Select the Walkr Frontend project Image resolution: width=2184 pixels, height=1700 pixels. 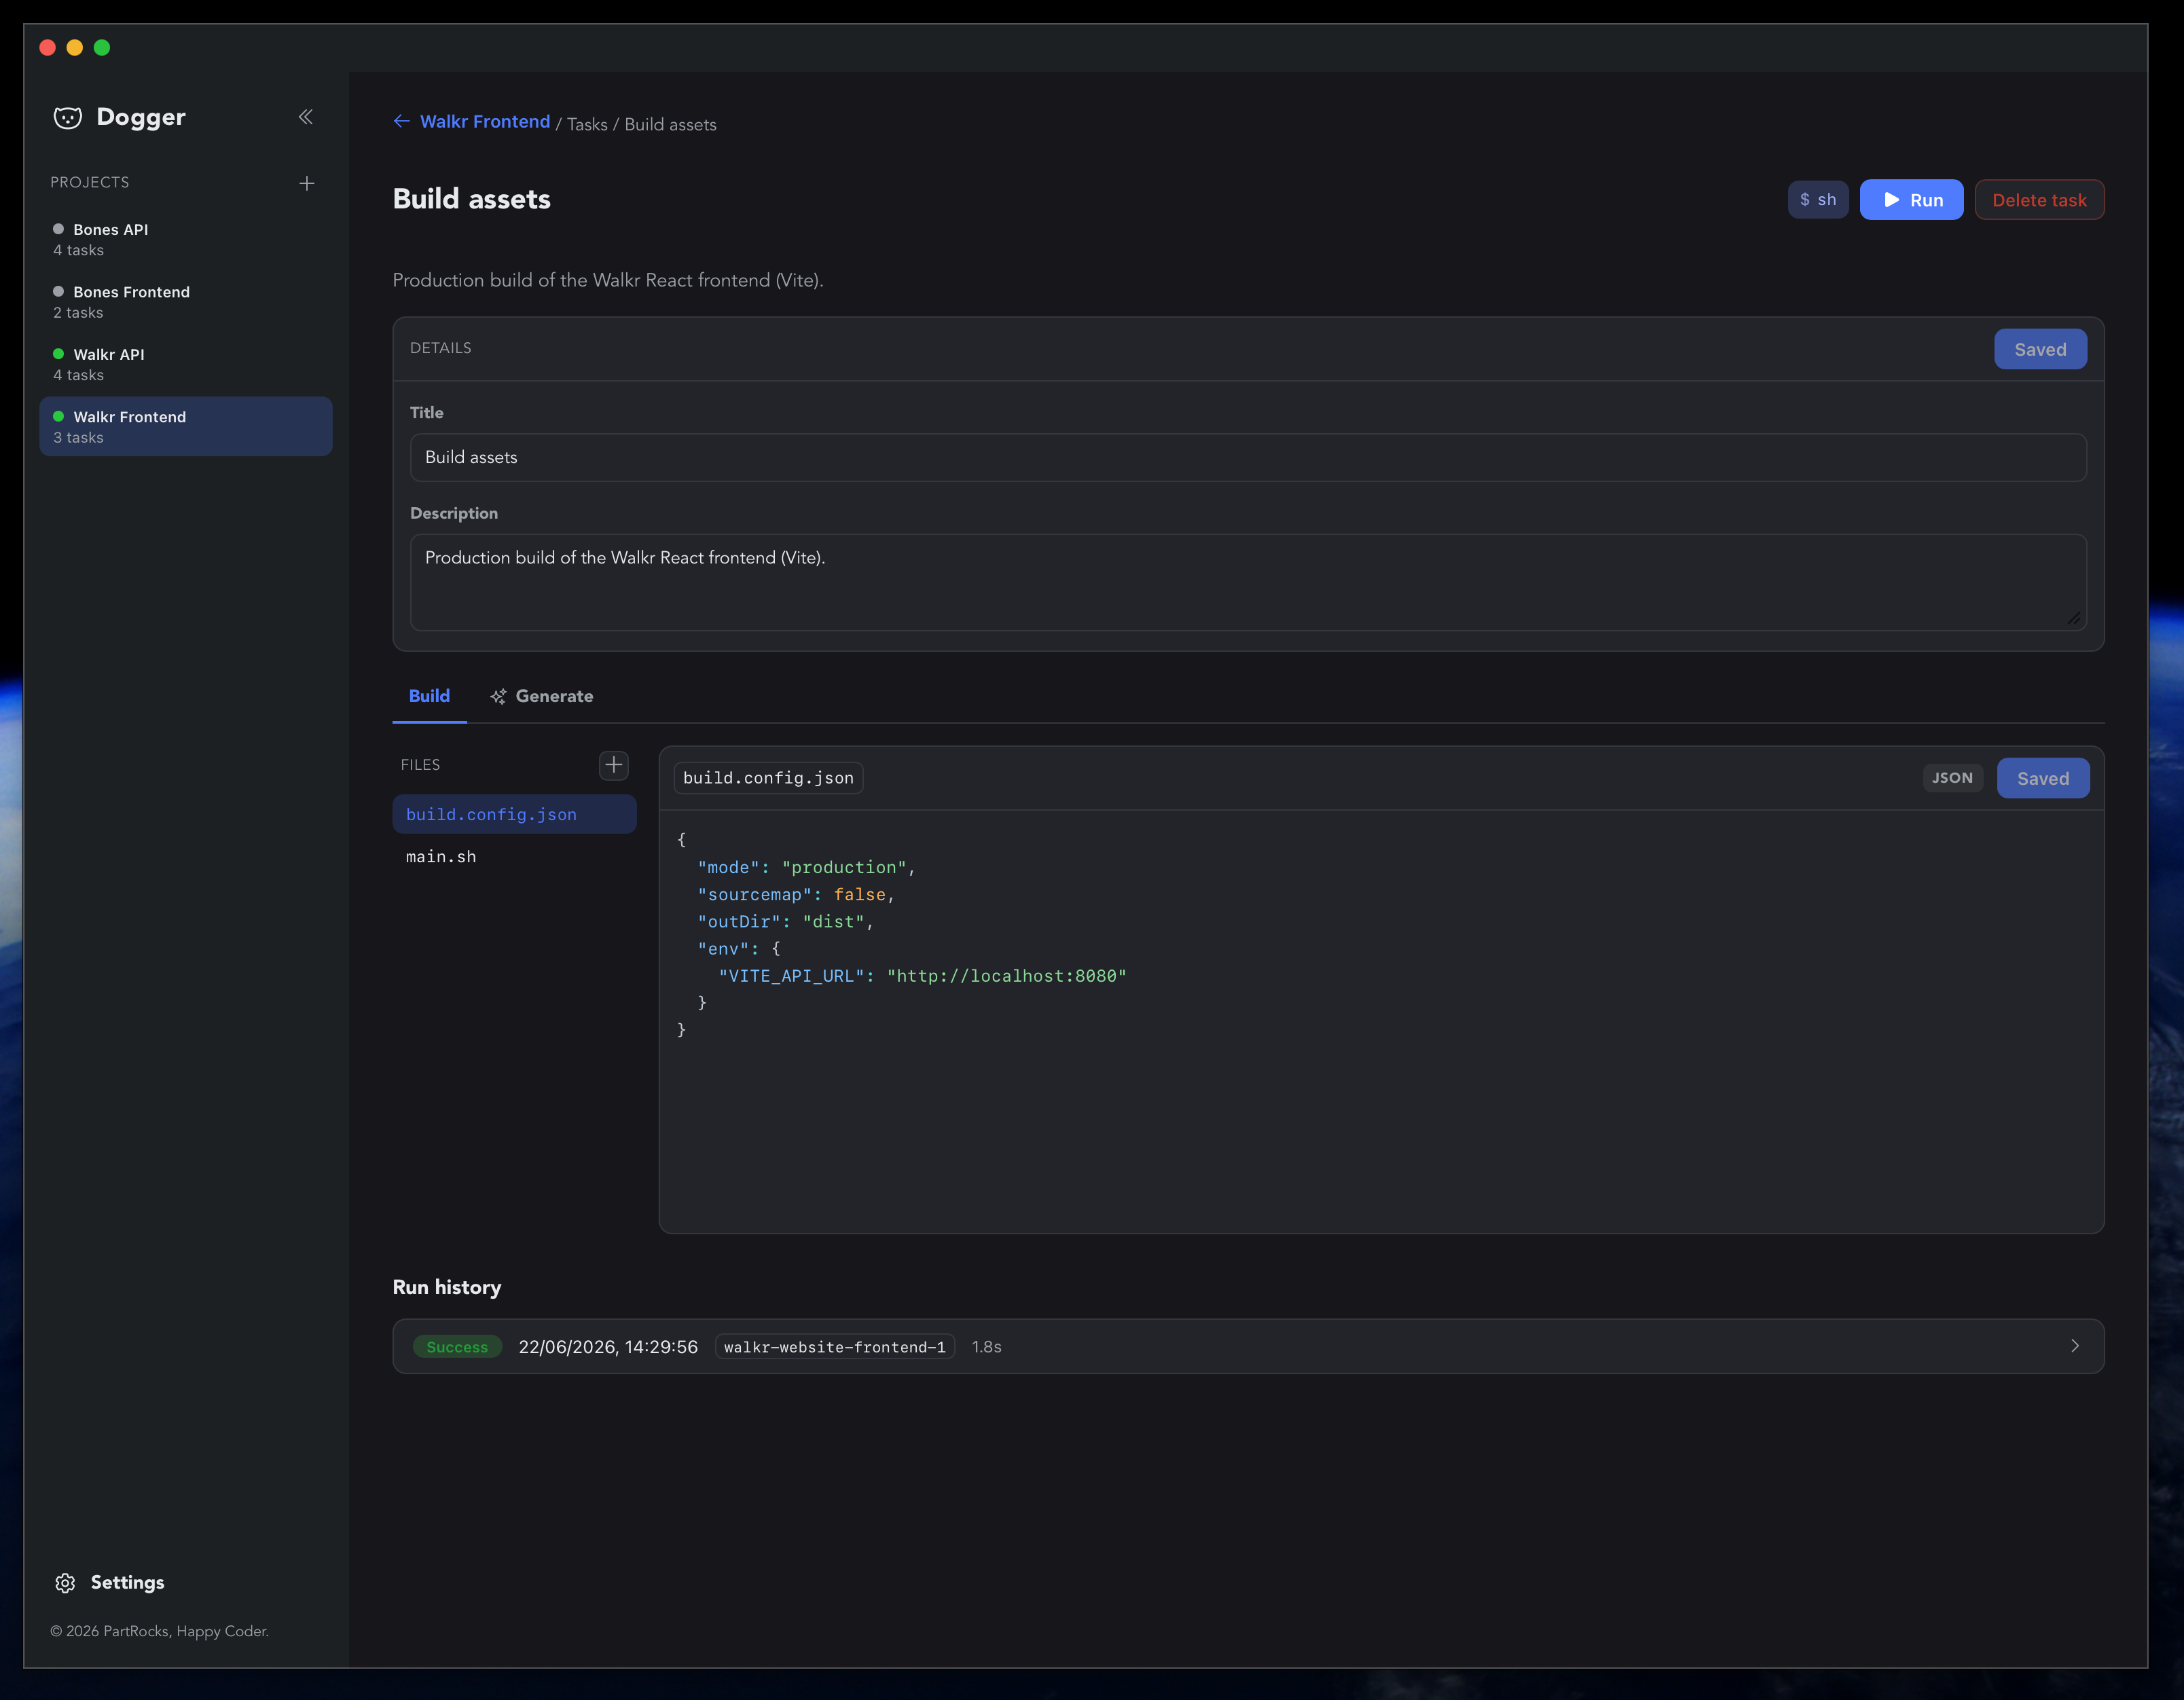186,427
